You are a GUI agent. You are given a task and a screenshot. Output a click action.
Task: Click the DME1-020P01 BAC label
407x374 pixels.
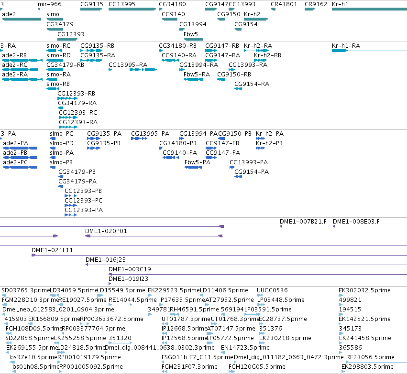[x=106, y=231]
